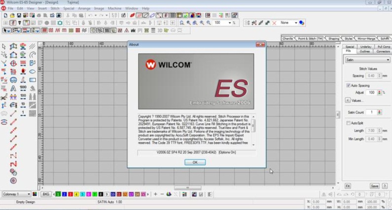This screenshot has width=392, height=210.
Task: Open the Help menu
Action: pyautogui.click(x=146, y=8)
